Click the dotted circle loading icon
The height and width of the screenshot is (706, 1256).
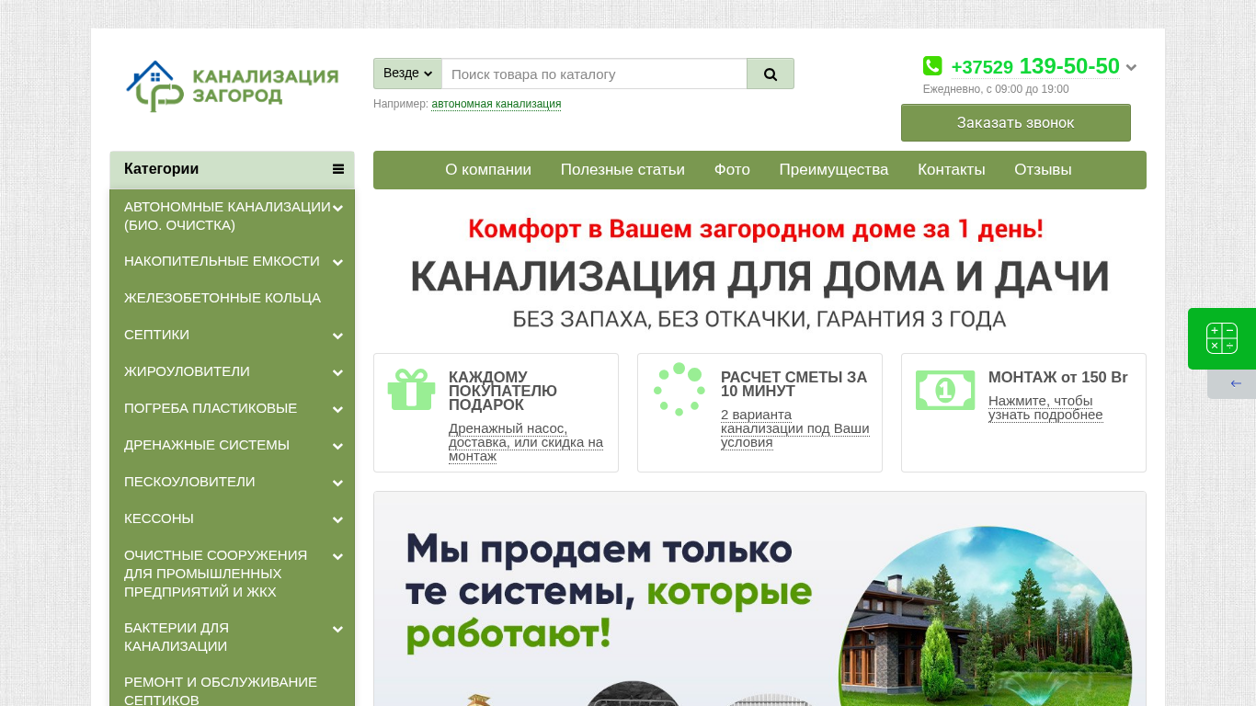click(x=679, y=389)
